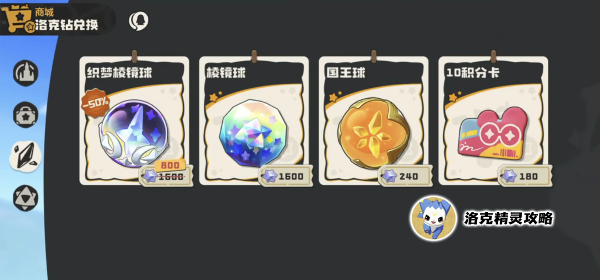
Task: Select the star suitcase sidebar category
Action: coord(26,114)
